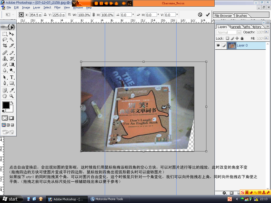Viewport: 271px width, 203px height.
Task: Select Standard Screen mode
Action: [x=4, y=125]
